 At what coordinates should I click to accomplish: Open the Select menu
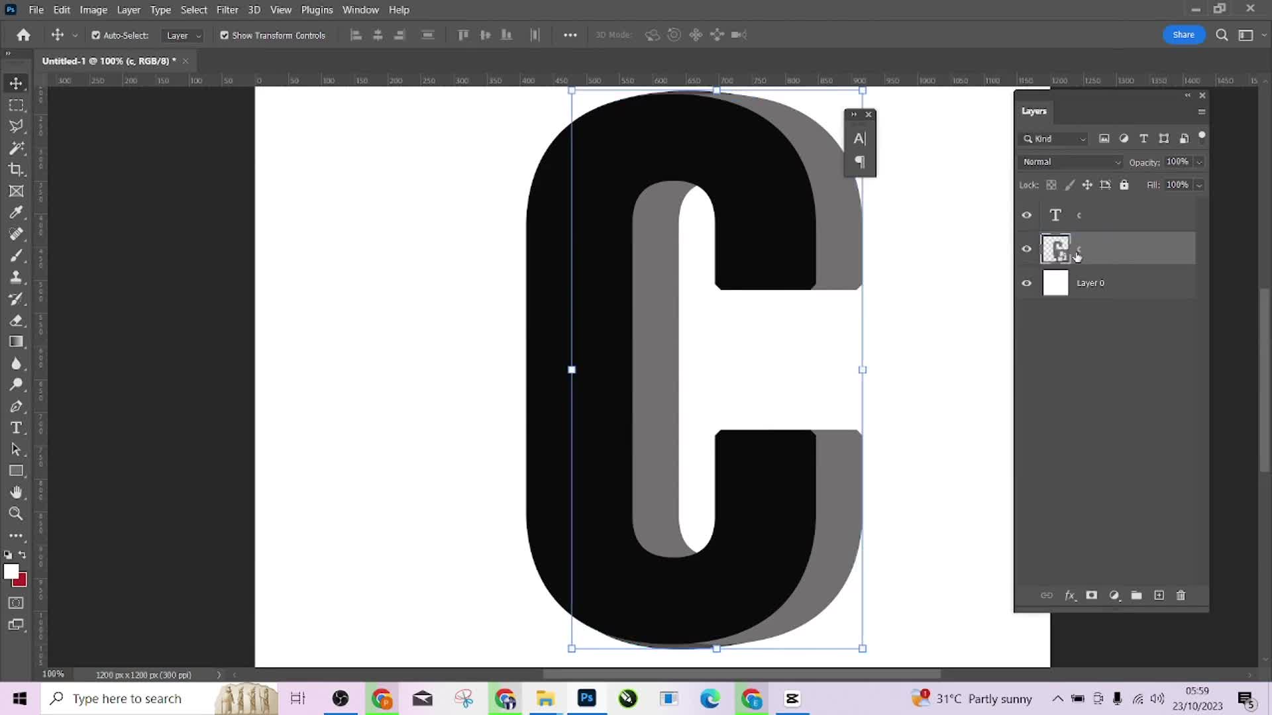[x=194, y=10]
